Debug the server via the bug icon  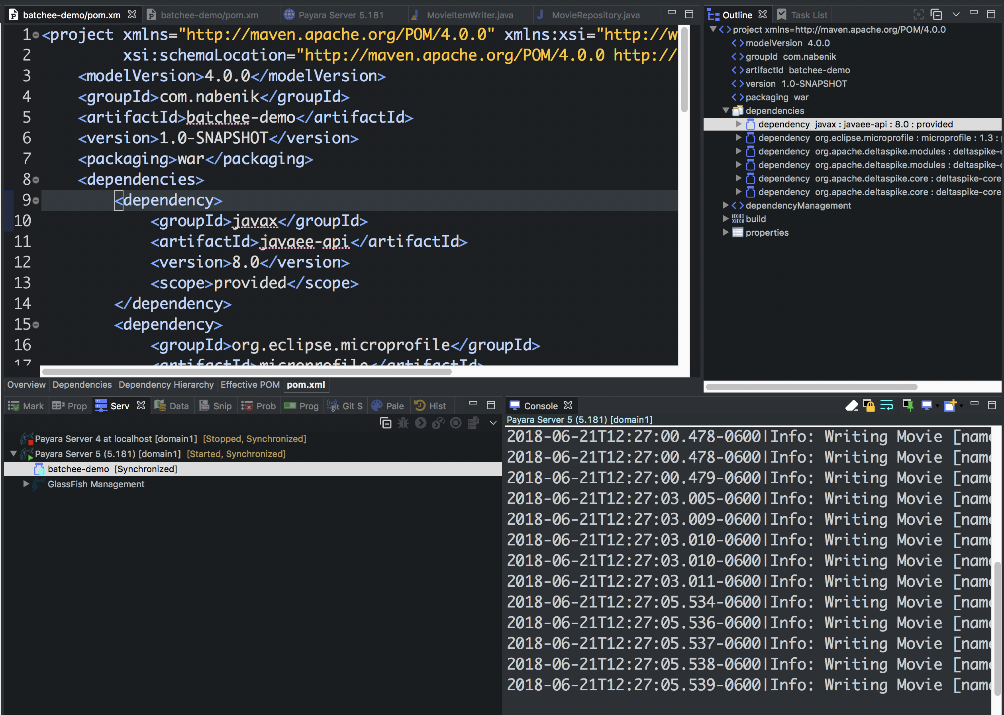click(x=403, y=423)
